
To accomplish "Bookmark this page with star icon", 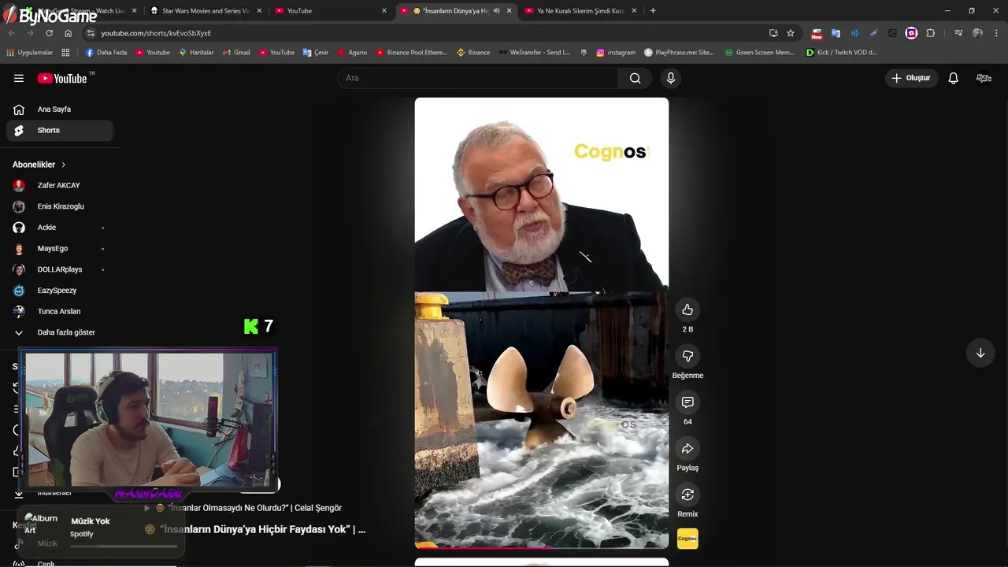I will [791, 33].
